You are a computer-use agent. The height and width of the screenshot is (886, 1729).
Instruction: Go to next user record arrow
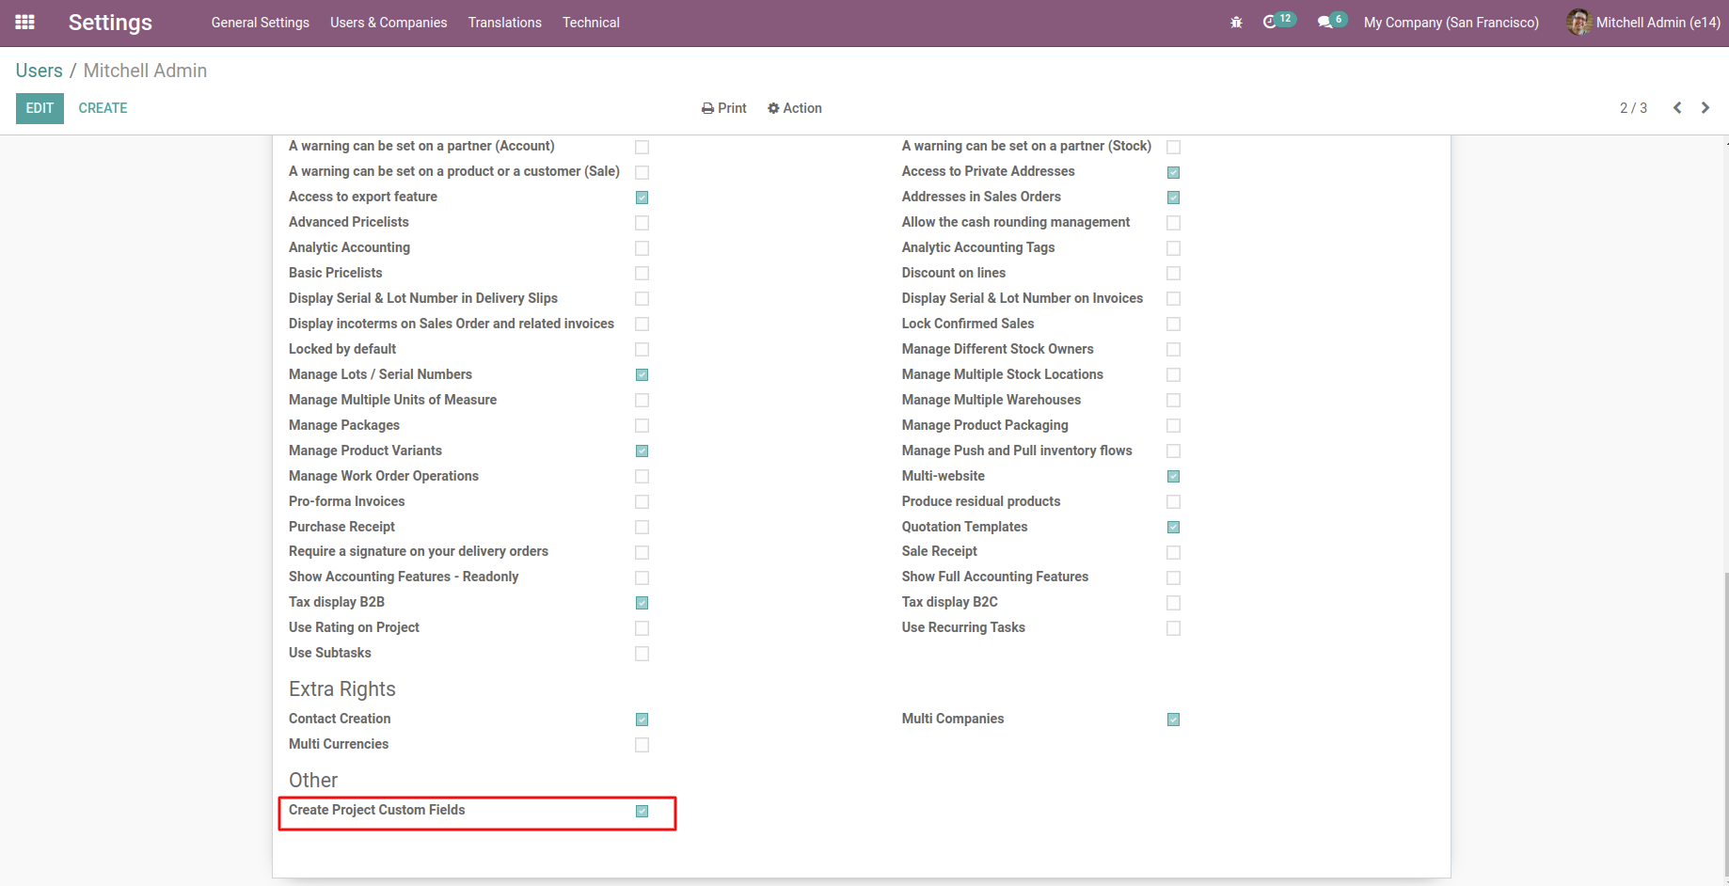point(1705,108)
